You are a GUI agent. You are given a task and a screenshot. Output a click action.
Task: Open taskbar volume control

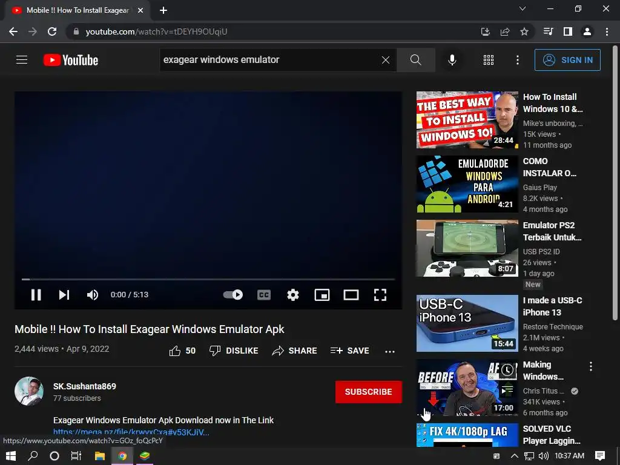[x=544, y=456]
